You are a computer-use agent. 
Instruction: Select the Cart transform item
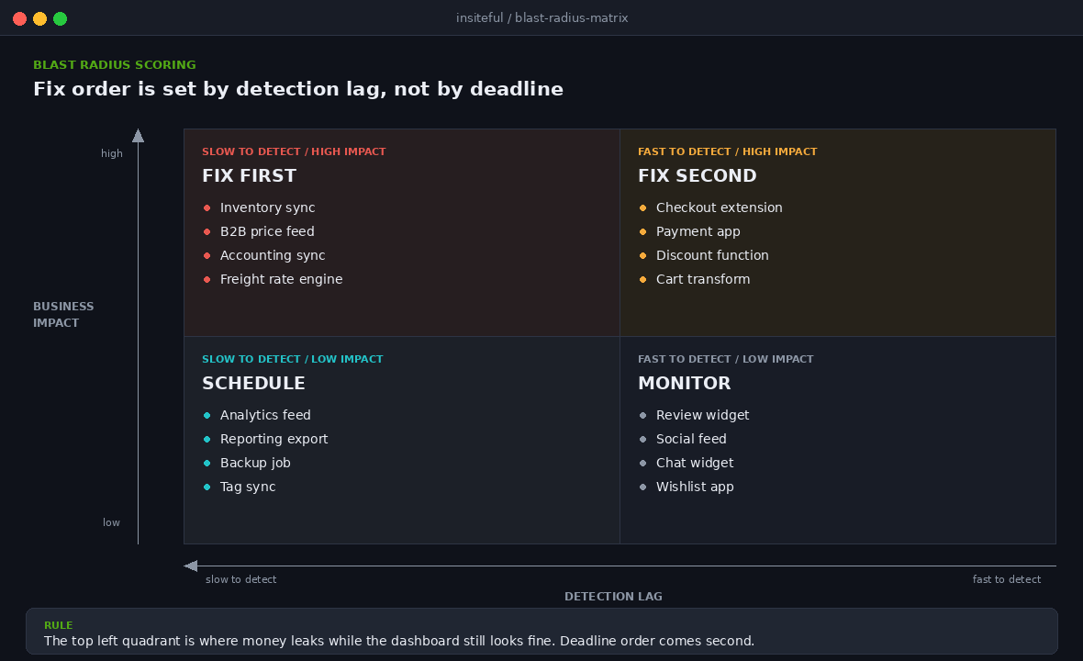point(702,279)
